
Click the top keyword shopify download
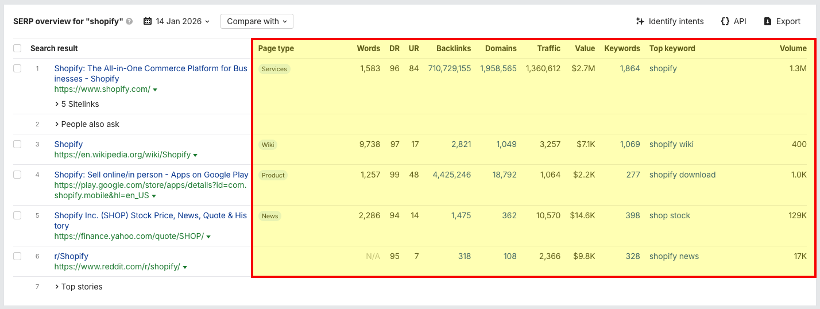(x=683, y=175)
